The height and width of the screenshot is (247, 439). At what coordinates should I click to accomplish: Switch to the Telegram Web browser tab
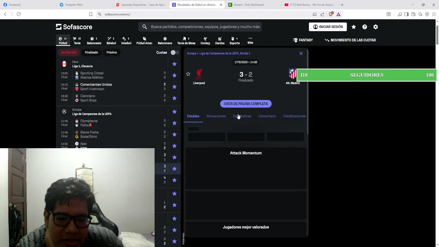pos(83,5)
